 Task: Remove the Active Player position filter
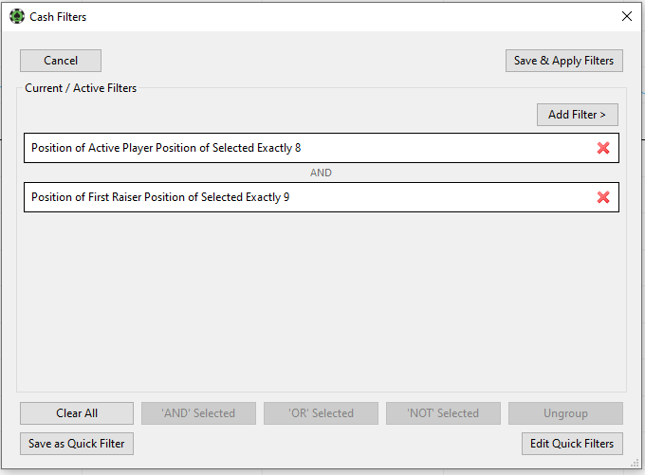click(603, 148)
